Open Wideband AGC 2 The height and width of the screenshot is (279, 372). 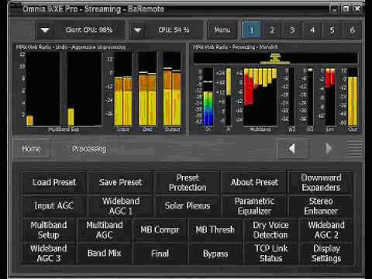pos(326,230)
